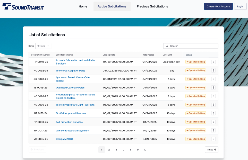The height and width of the screenshot is (160, 248).
Task: Open the actions menu for GTFS-Pathways Management
Action: tap(213, 130)
